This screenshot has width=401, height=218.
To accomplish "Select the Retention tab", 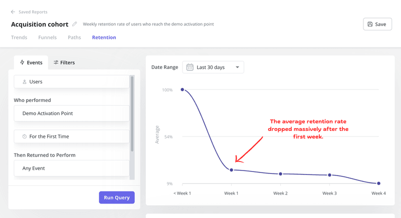I will [104, 37].
